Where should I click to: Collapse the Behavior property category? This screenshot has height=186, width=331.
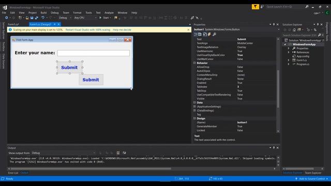point(194,63)
